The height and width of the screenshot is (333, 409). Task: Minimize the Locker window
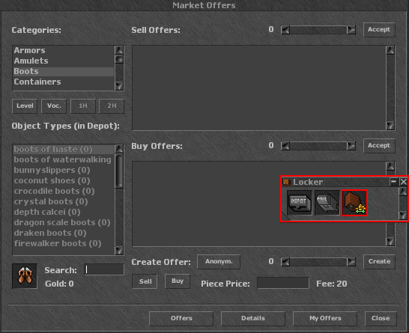[393, 182]
